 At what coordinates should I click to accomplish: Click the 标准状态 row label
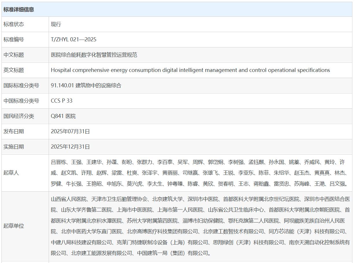pos(14,24)
